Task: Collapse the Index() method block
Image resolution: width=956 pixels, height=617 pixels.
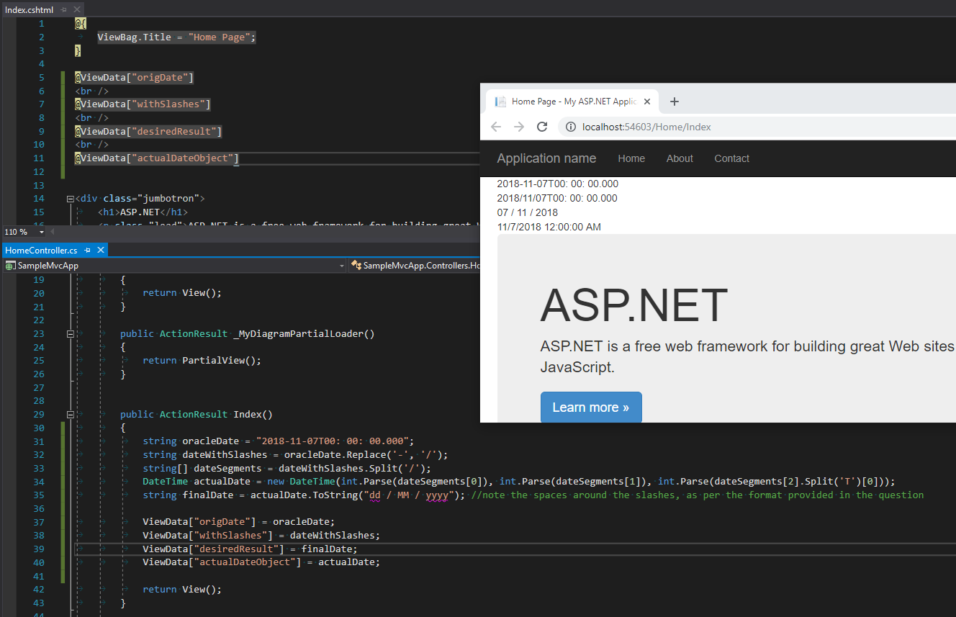Action: [69, 415]
